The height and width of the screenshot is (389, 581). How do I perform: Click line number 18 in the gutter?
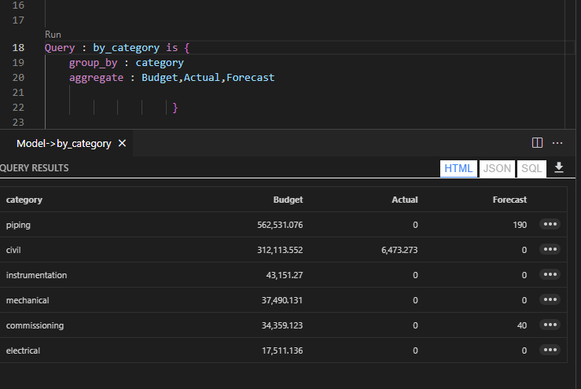[19, 48]
